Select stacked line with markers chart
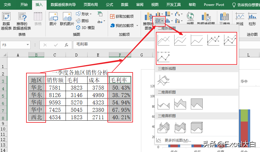 tap(230, 40)
